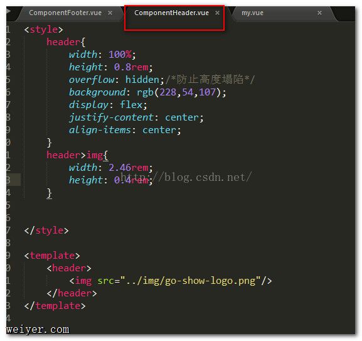
Task: Close the my.vue tab
Action: 319,13
